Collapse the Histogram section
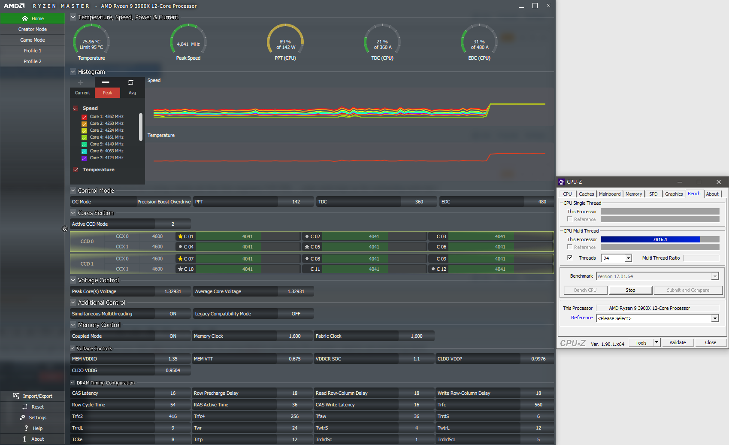The height and width of the screenshot is (445, 729). (x=73, y=72)
